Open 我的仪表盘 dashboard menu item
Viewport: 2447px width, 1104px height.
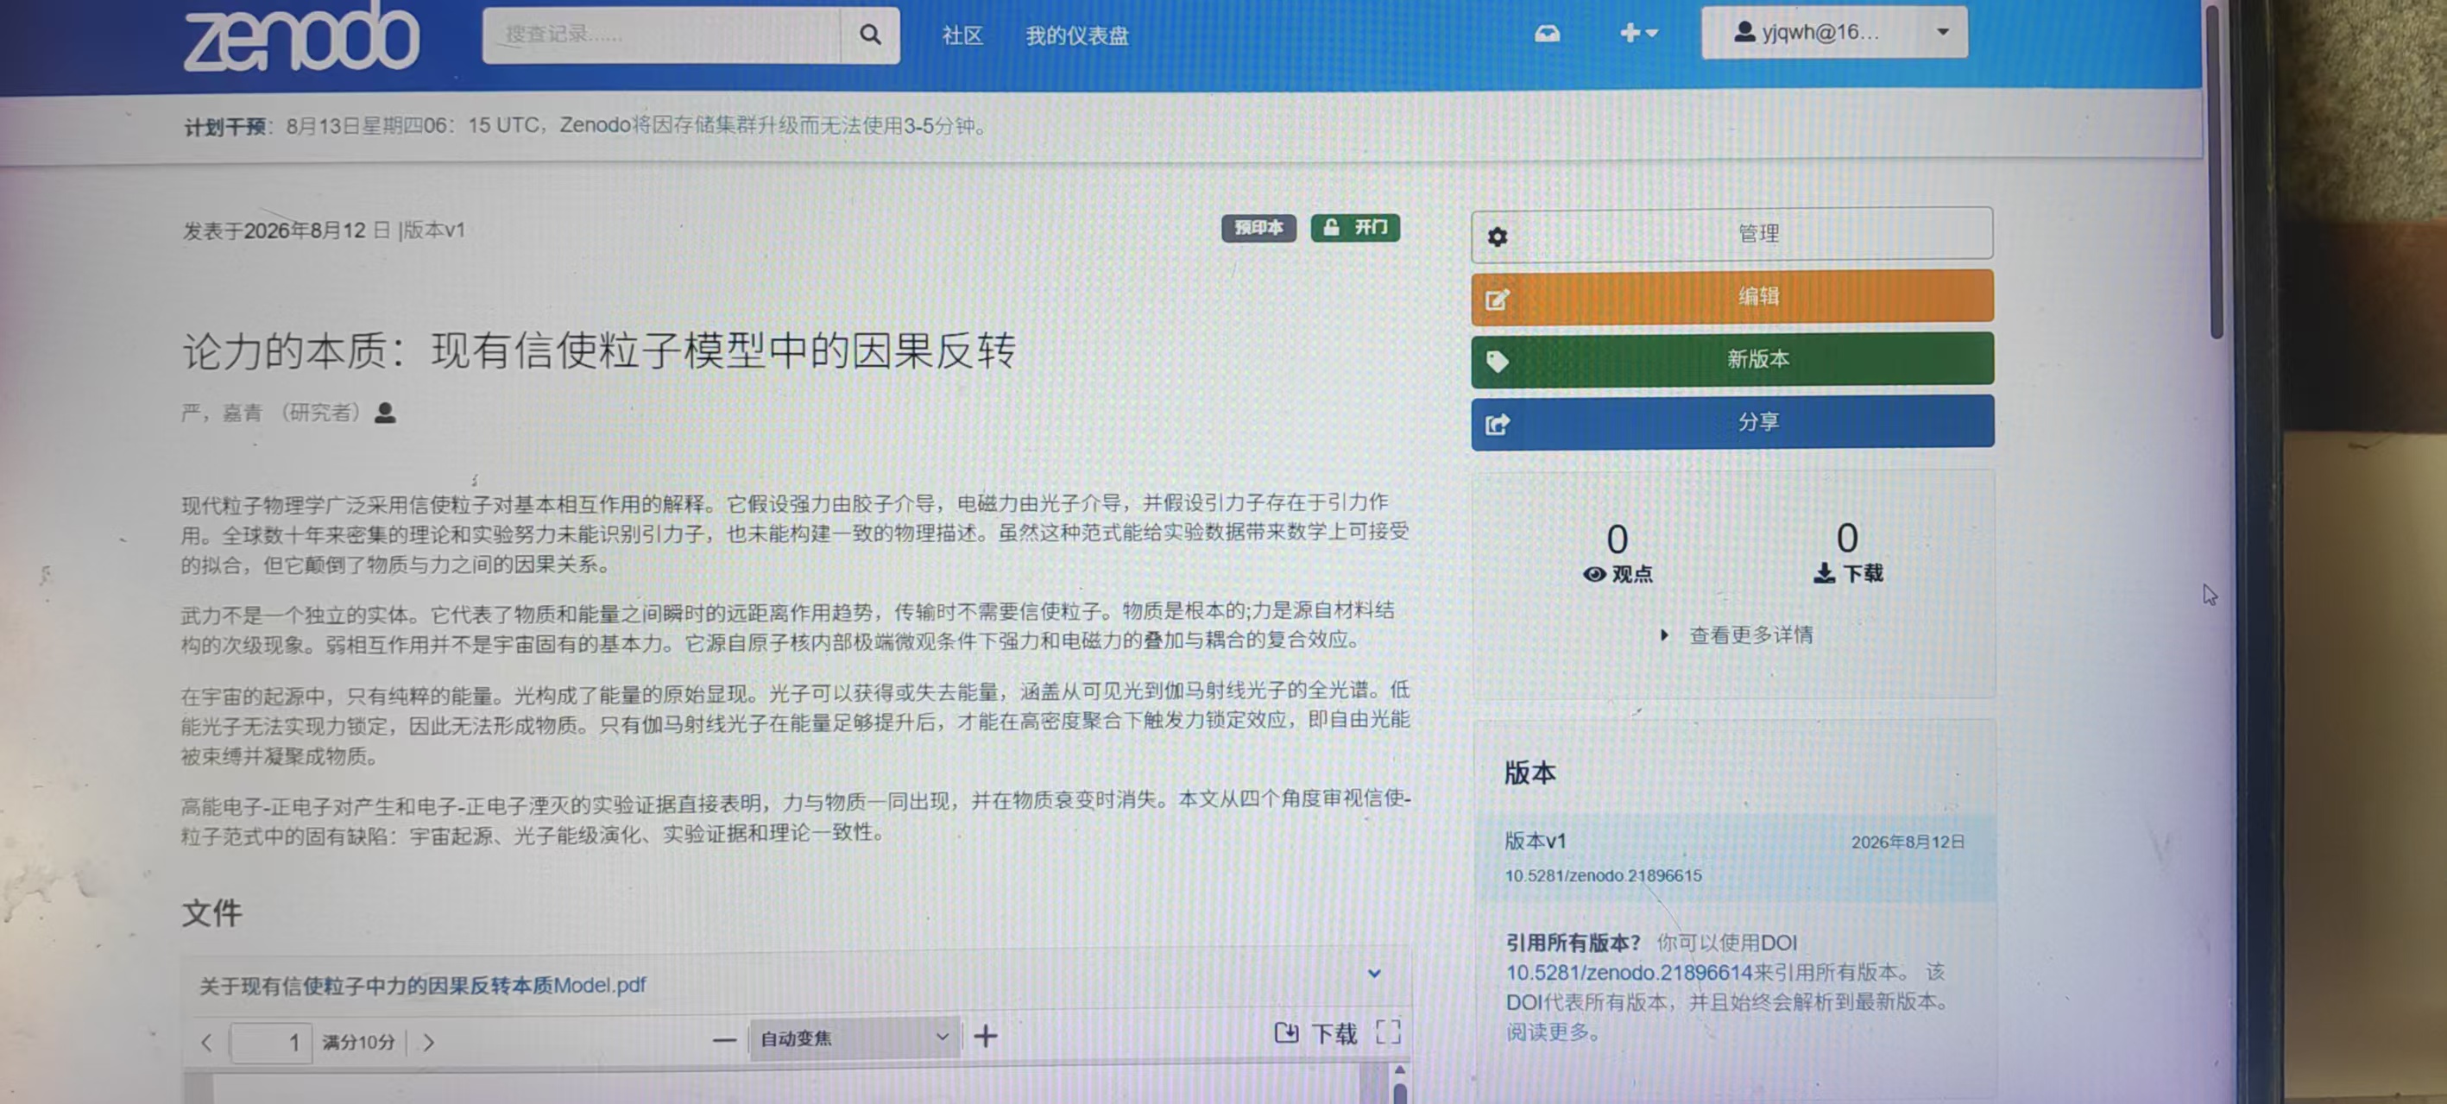(1076, 36)
